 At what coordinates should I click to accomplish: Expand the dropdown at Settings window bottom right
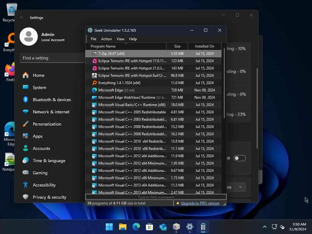(240, 187)
